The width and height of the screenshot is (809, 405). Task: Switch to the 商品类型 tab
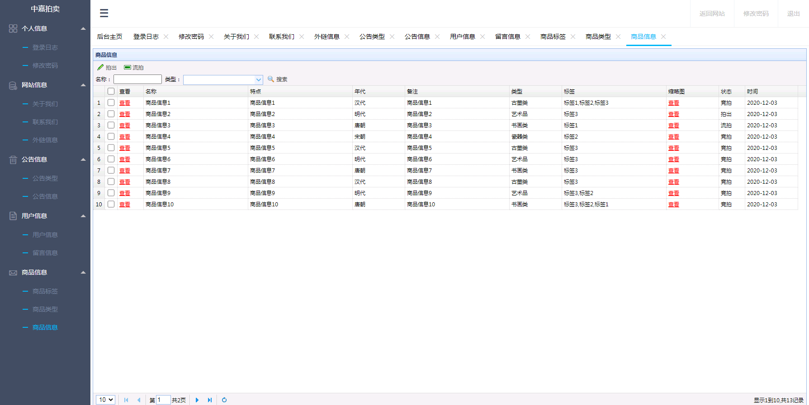598,37
